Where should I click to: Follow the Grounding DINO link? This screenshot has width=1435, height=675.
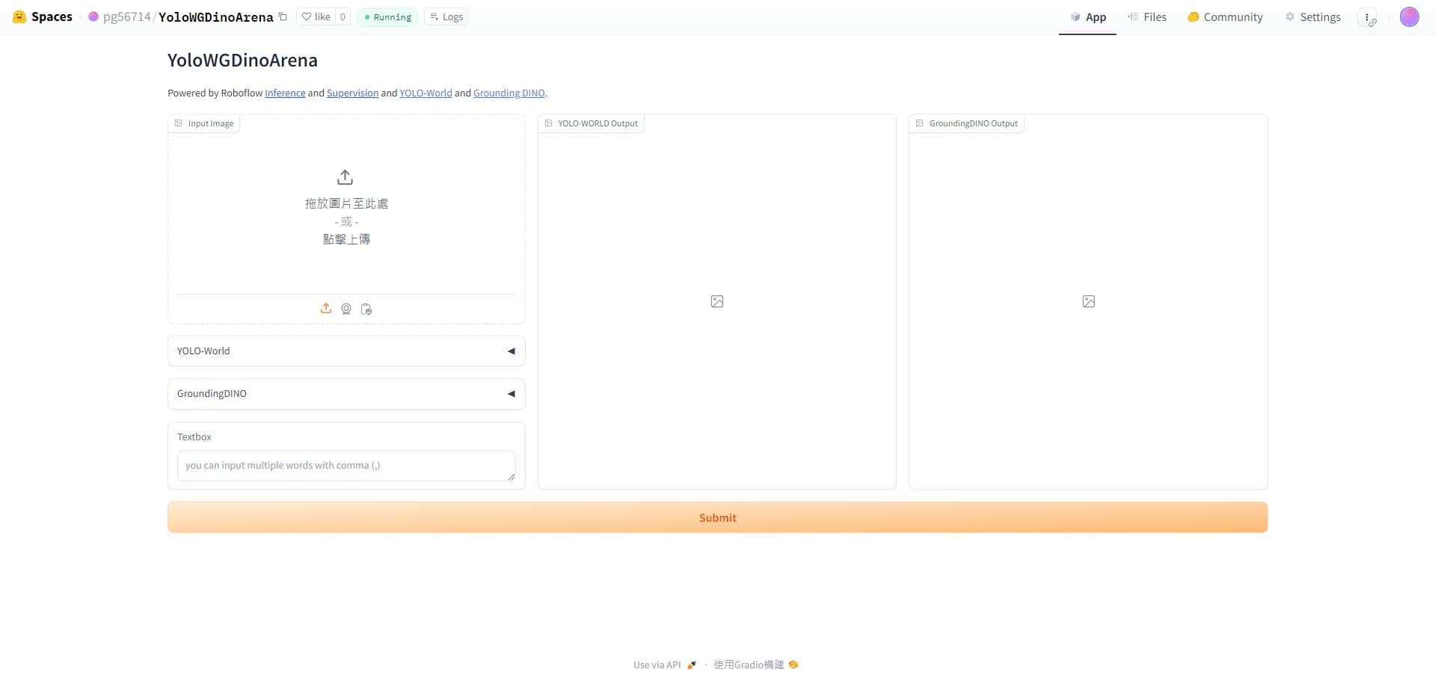point(508,93)
